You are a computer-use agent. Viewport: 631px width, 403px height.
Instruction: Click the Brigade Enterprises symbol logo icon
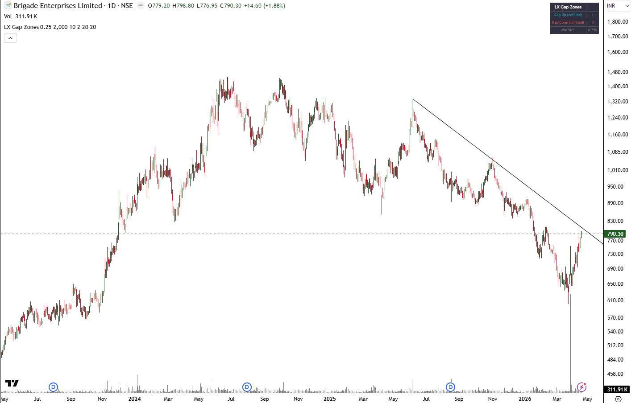point(8,6)
